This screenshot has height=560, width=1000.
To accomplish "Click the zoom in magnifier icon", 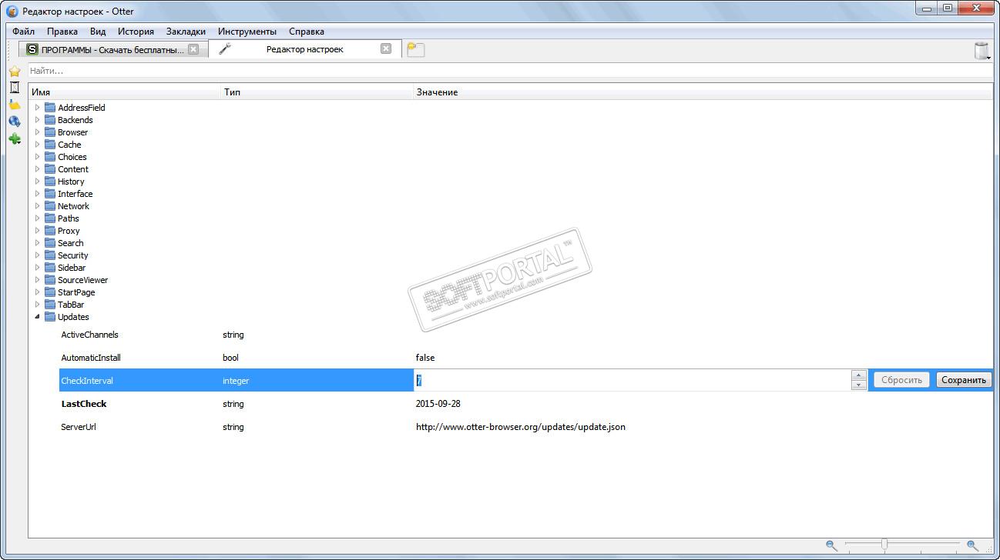I will [972, 545].
